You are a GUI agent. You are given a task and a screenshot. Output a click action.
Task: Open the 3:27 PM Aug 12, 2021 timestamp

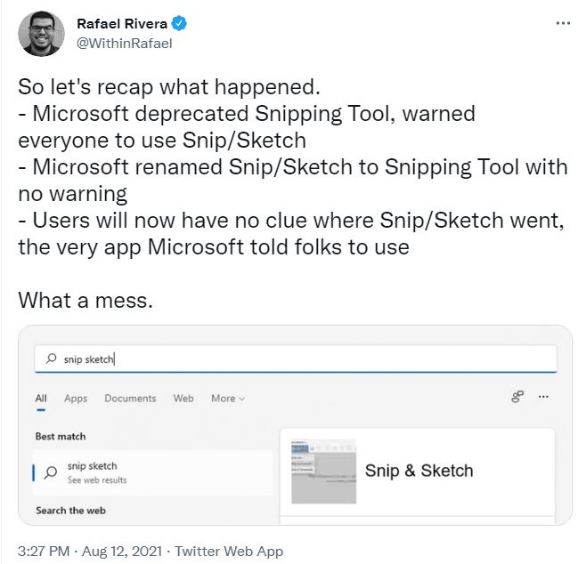pos(90,552)
